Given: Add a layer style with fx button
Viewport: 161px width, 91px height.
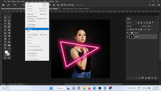Looking at the screenshot, I should tap(140, 78).
